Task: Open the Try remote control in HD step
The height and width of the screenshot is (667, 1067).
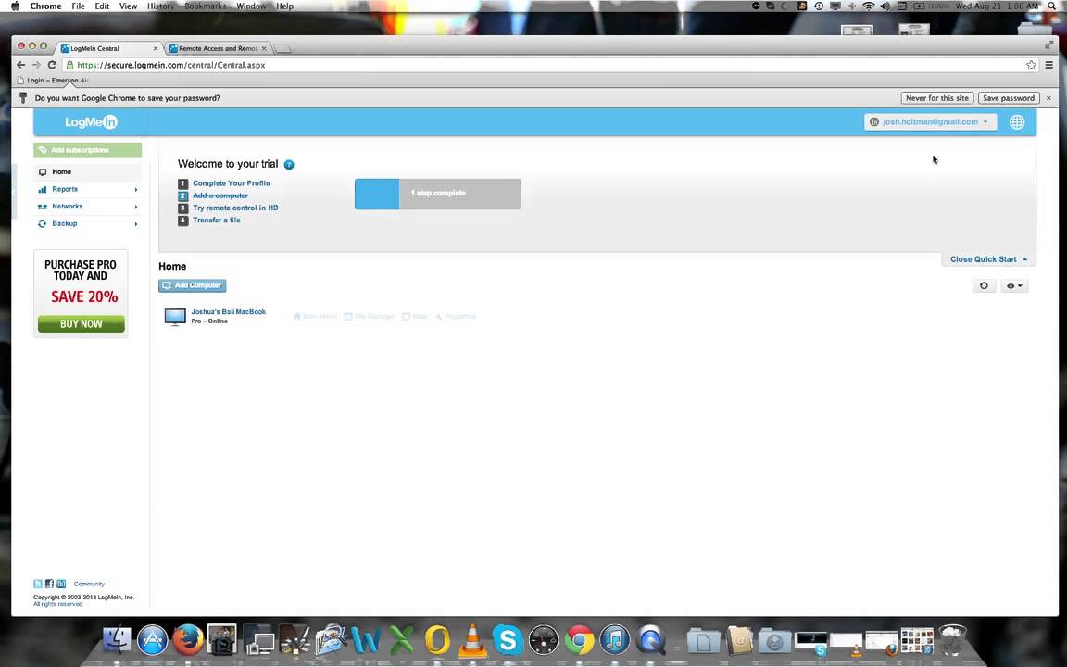Action: (234, 208)
